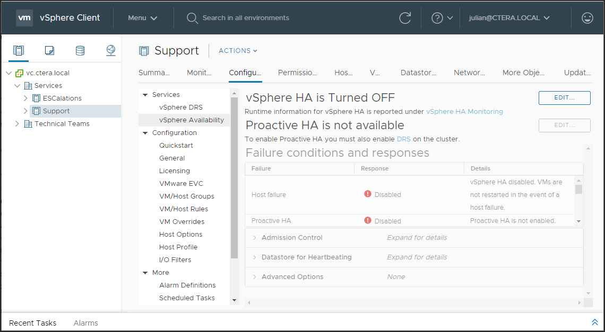This screenshot has width=605, height=332.
Task: Open Alarm Definitions
Action: click(187, 285)
